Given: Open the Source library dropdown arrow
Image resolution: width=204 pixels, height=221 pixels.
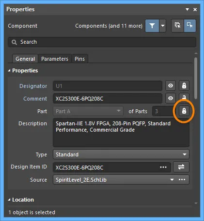Looking at the screenshot, I should 172,180.
